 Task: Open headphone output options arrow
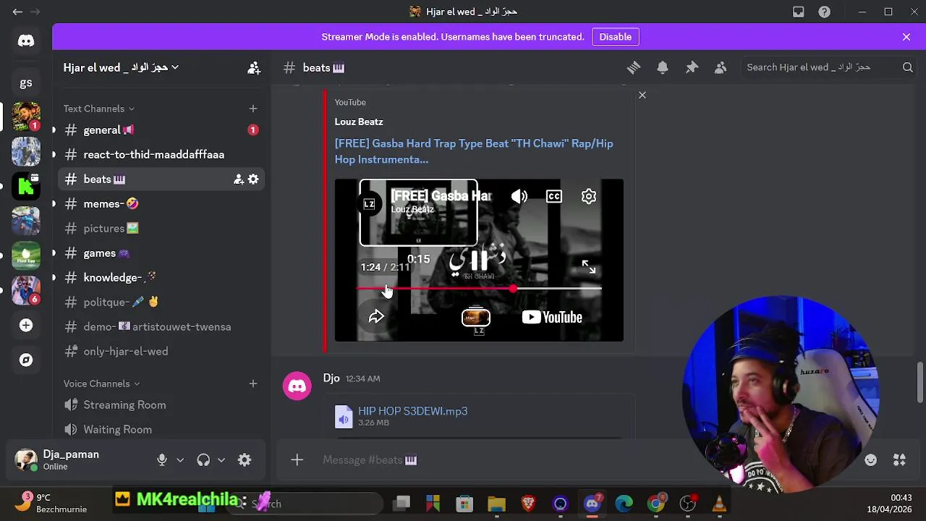pos(221,460)
